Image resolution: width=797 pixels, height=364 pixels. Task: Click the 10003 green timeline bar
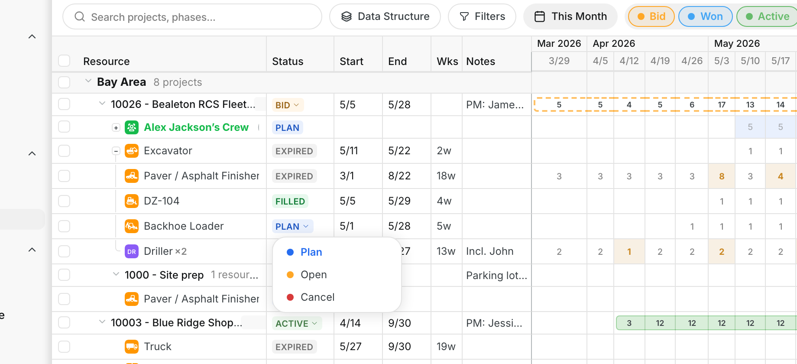706,323
